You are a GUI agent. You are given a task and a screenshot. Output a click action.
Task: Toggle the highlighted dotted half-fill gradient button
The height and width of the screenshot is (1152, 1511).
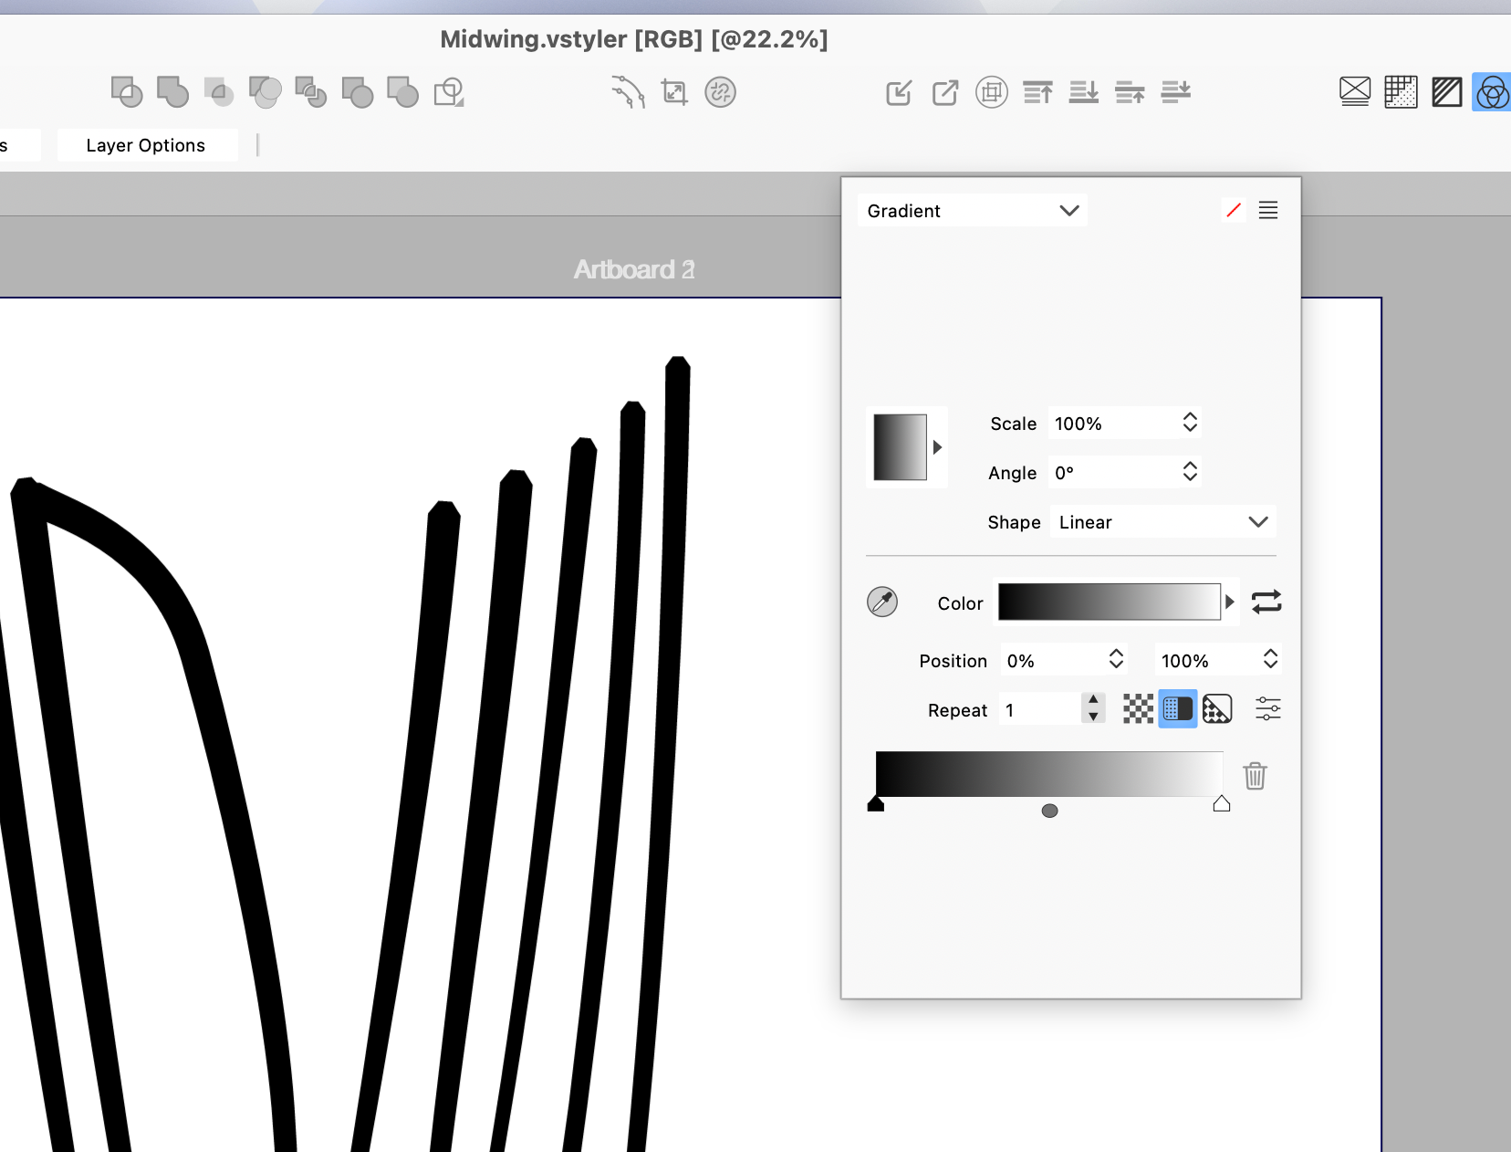[1177, 709]
